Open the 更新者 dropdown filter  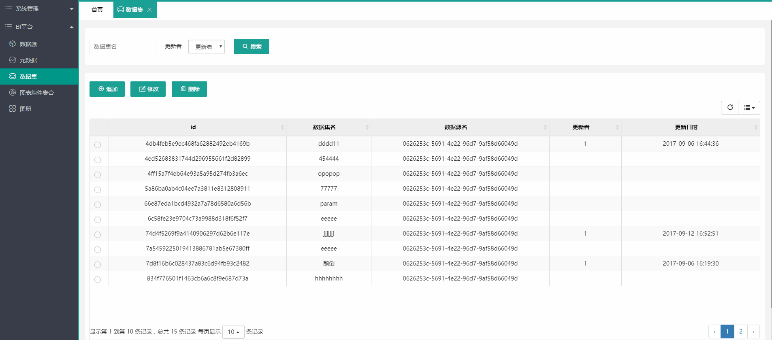click(x=207, y=47)
